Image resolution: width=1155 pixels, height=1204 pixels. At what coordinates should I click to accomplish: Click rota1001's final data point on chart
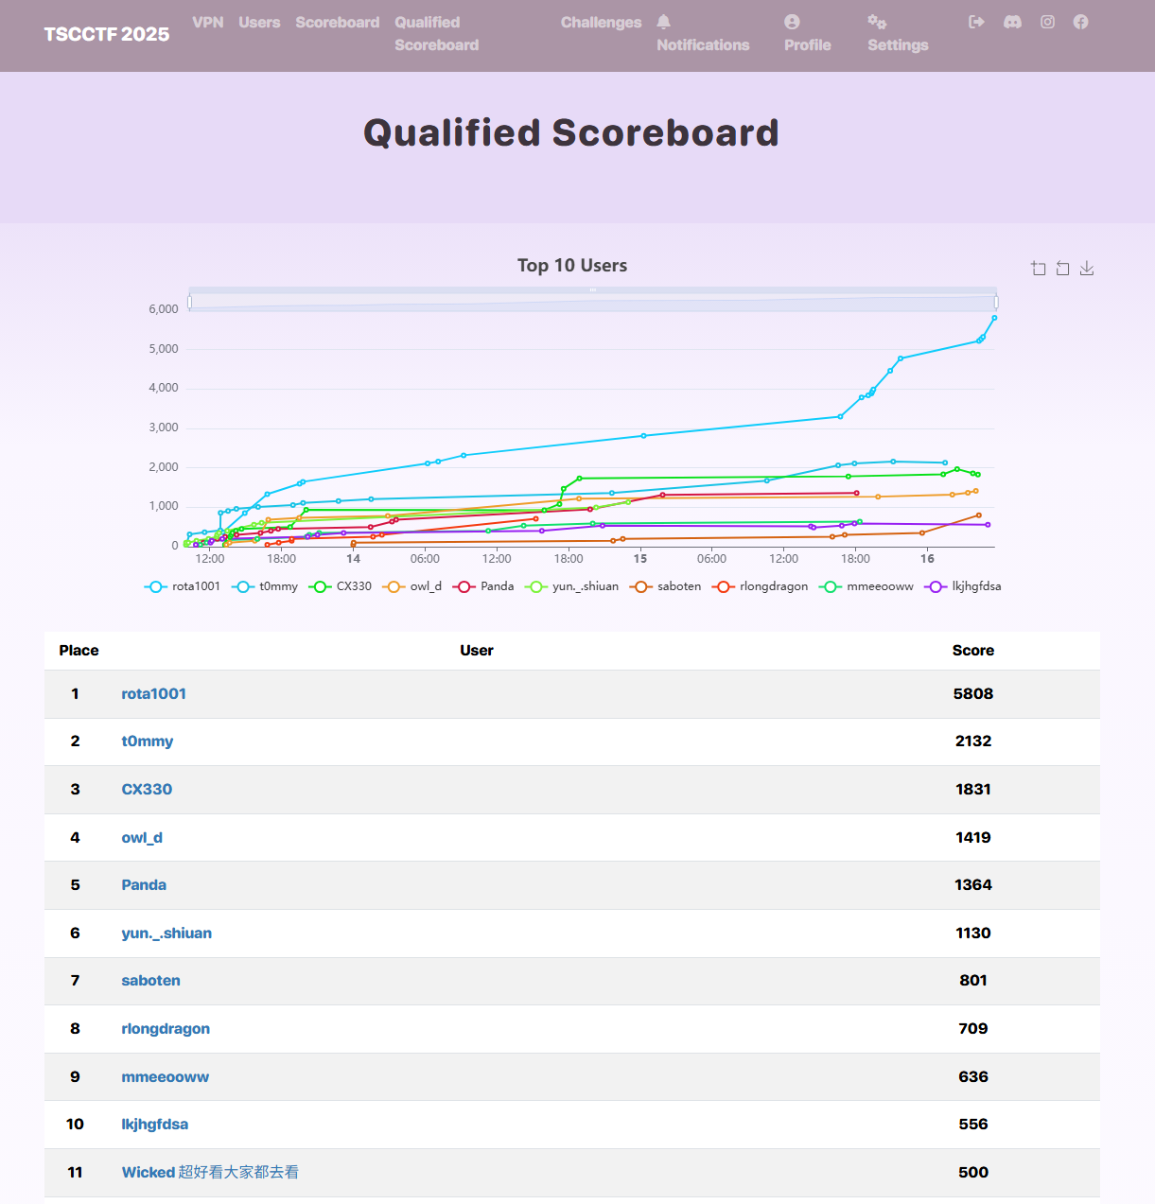click(x=994, y=318)
